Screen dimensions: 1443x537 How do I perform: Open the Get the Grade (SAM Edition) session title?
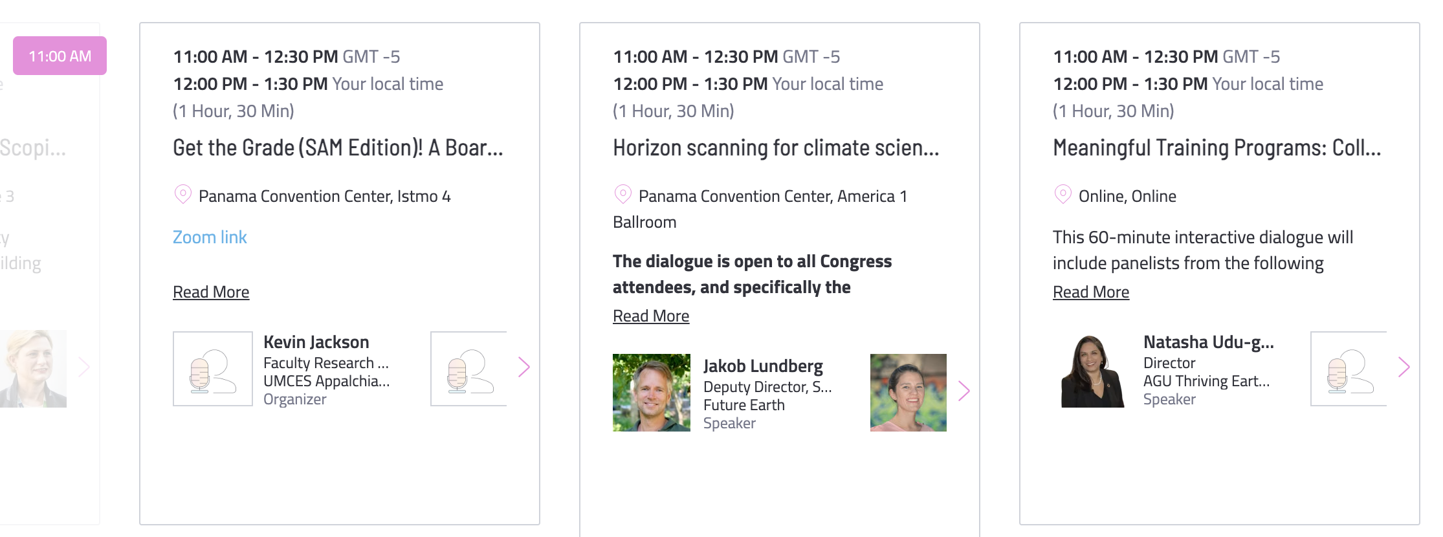pyautogui.click(x=338, y=148)
